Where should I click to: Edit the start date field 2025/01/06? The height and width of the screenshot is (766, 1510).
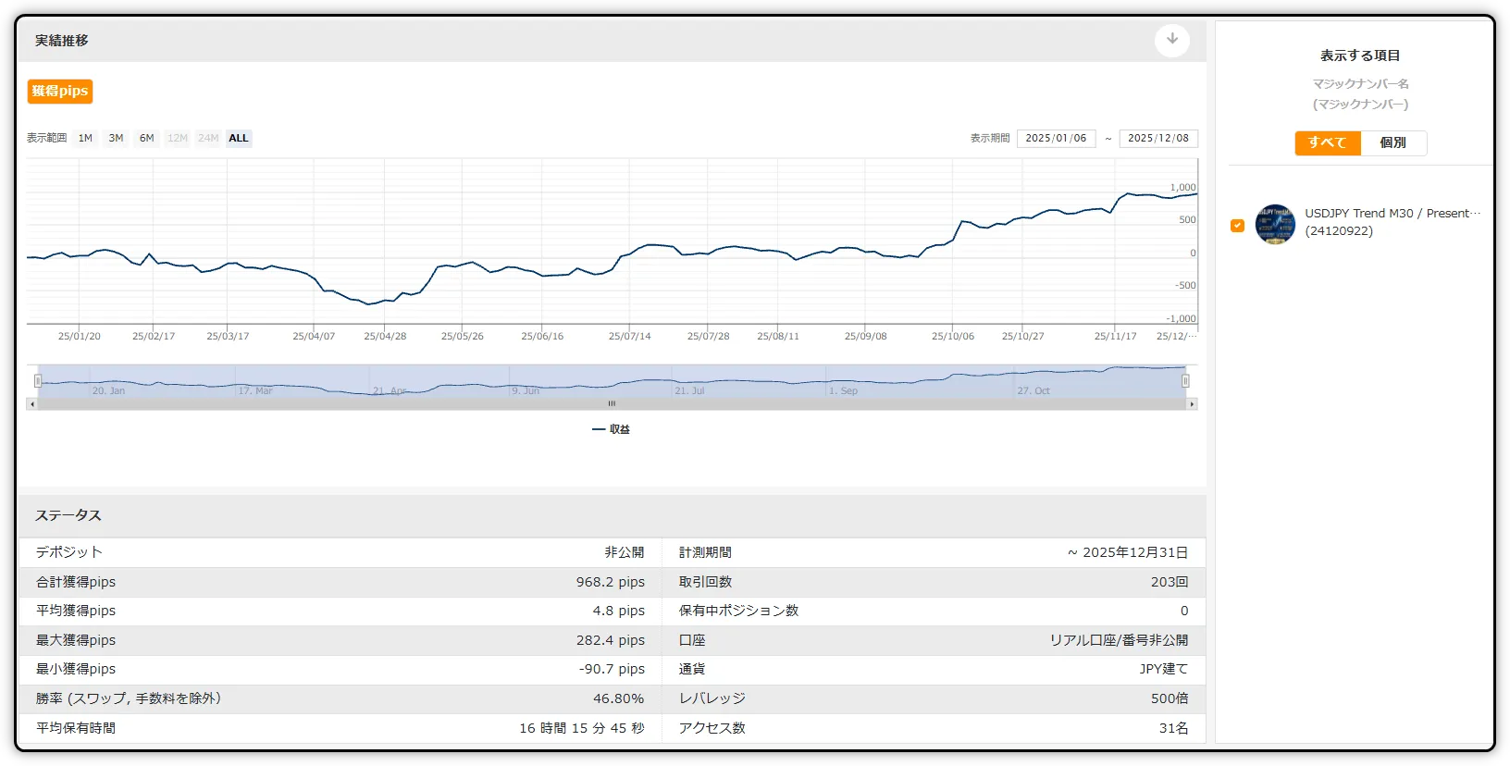coord(1056,138)
